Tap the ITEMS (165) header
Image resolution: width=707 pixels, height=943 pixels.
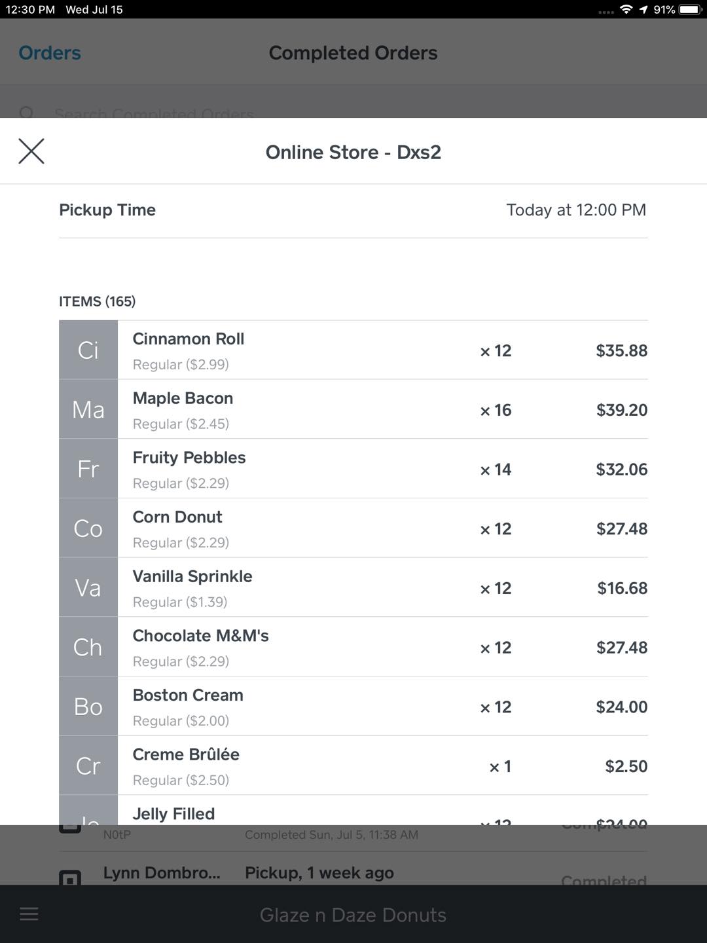point(98,301)
